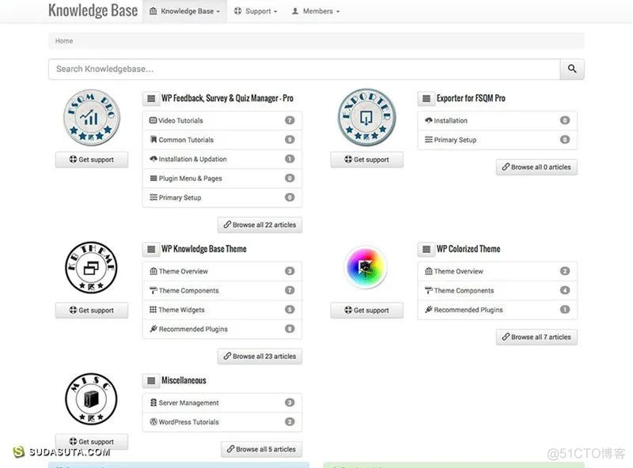Open the Video Tutorials category

(180, 121)
